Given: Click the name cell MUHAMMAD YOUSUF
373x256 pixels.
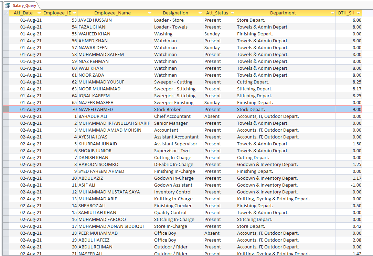Looking at the screenshot, I should point(115,82).
